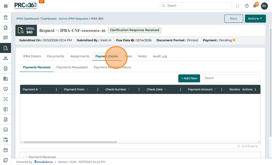The image size is (272, 165).
Task: Click the '0 - 0 of 0 items' pager text
Action: [x=248, y=146]
